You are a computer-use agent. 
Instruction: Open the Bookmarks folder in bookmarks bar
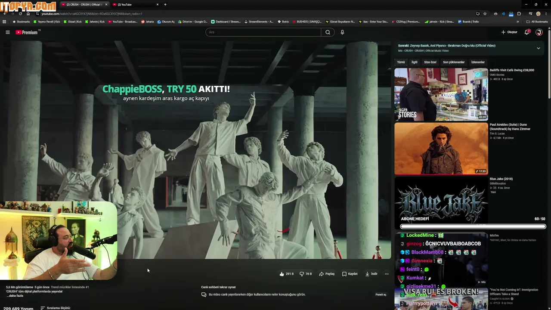click(22, 22)
